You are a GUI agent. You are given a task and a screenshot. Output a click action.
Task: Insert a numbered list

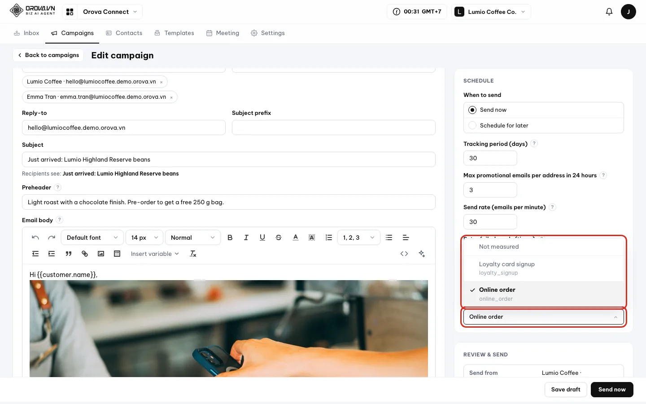(329, 237)
